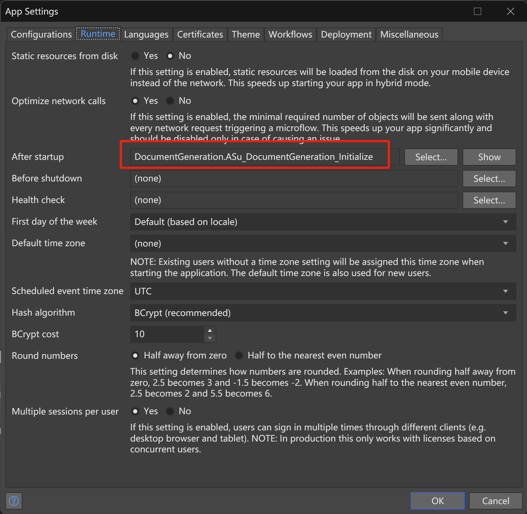Confirm settings by clicking OK
This screenshot has width=527, height=514.
pos(437,501)
